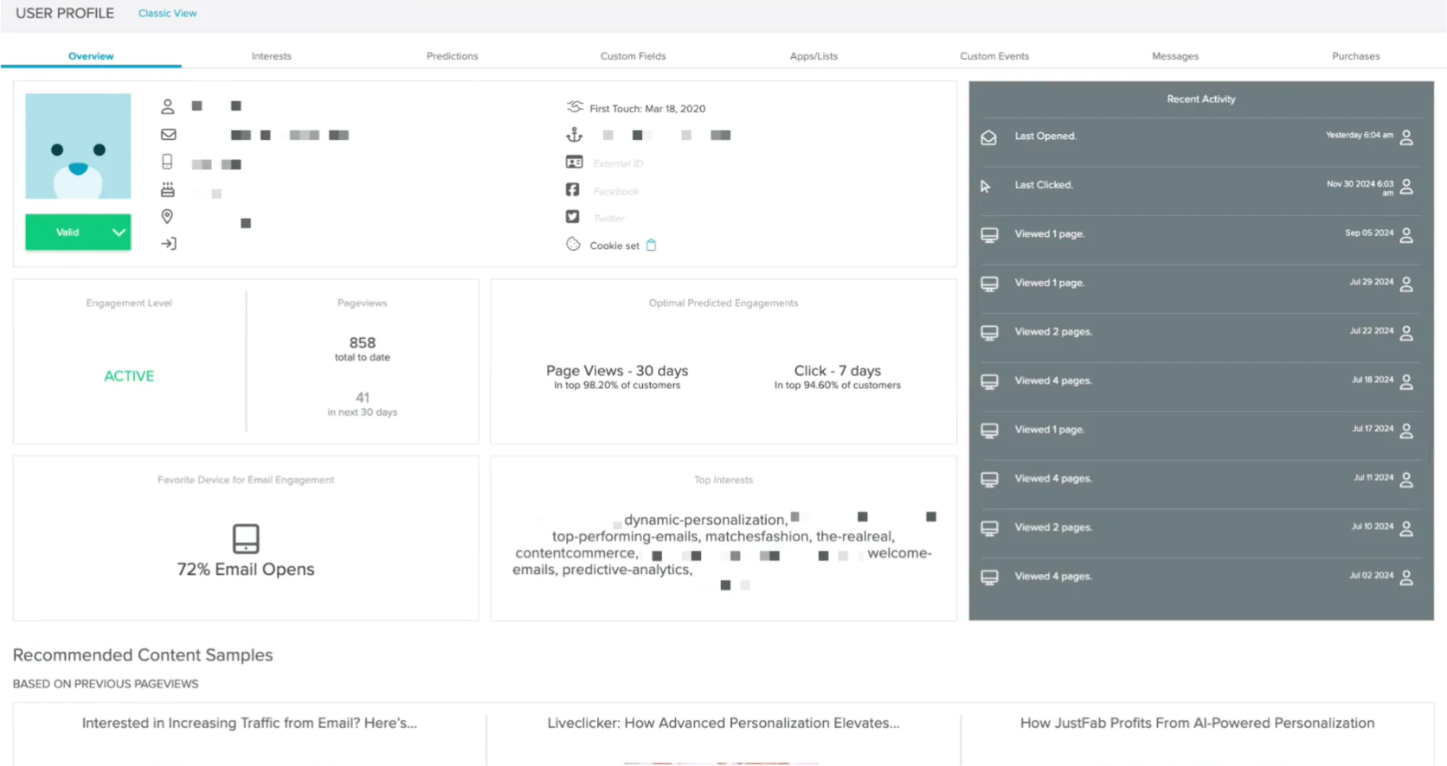Click the First Touch handshake icon
The height and width of the screenshot is (766, 1447).
point(575,107)
